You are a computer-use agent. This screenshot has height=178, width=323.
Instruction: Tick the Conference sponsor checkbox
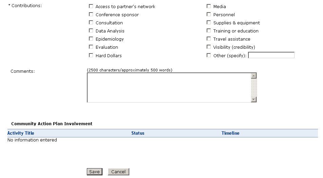coord(91,15)
